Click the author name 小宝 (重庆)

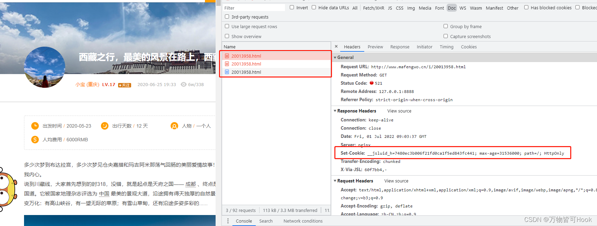pyautogui.click(x=87, y=84)
